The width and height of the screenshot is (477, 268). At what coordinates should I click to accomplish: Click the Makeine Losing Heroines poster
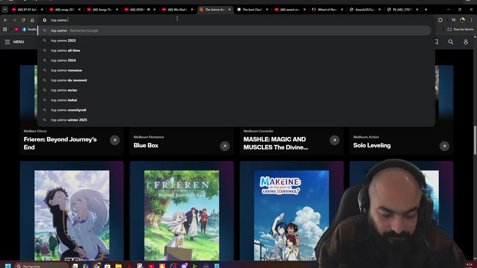(x=291, y=216)
